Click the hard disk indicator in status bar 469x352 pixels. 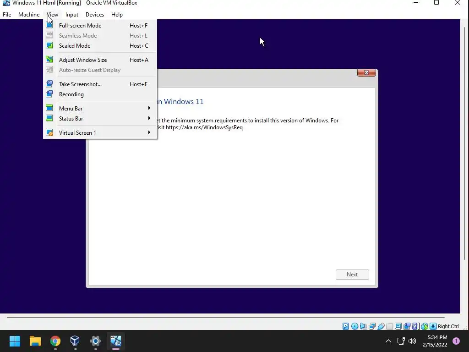[x=346, y=326]
